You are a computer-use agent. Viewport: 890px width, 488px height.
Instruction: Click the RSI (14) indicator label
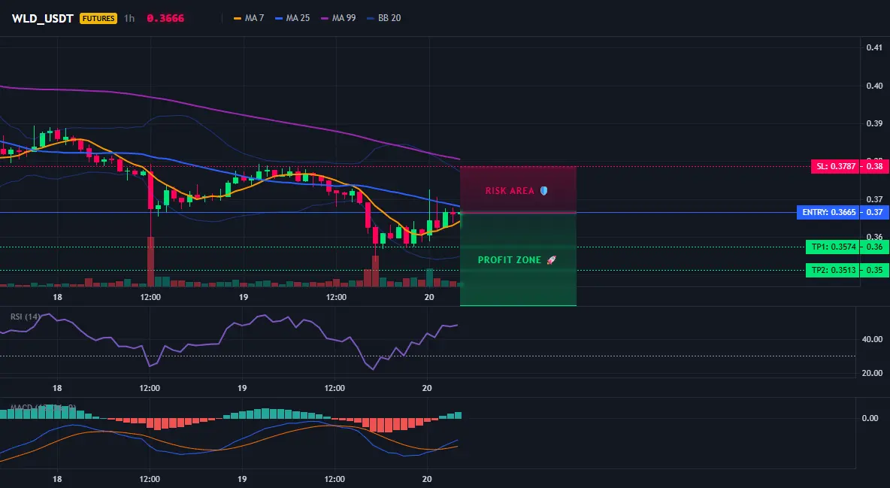point(25,317)
